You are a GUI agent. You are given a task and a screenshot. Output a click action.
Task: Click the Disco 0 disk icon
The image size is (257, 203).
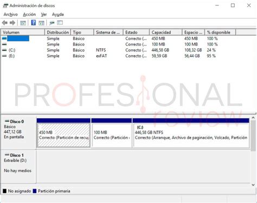tap(7, 121)
